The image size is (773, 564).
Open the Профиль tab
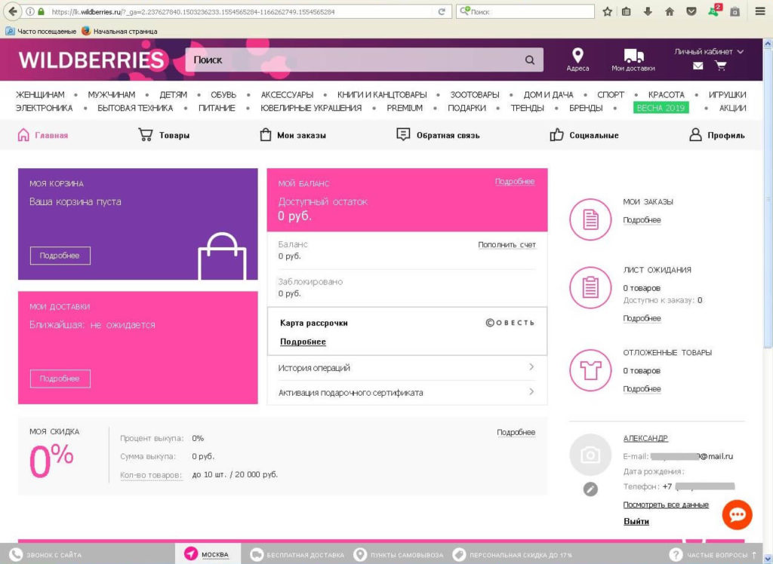click(x=716, y=135)
